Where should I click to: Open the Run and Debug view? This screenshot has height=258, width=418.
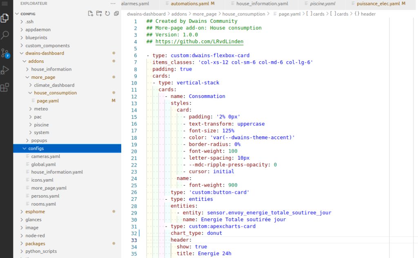click(5, 70)
